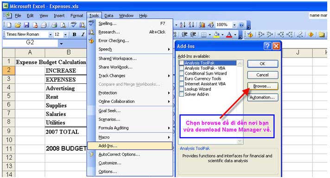This screenshot has height=178, width=330.
Task: Click the Name Box showing G2
Action: pos(30,43)
